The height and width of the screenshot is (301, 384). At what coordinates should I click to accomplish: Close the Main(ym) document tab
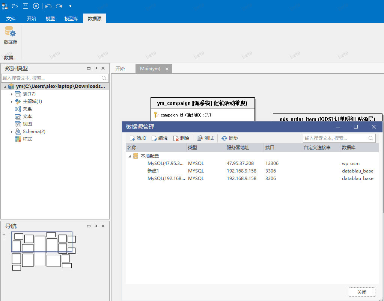(x=167, y=69)
